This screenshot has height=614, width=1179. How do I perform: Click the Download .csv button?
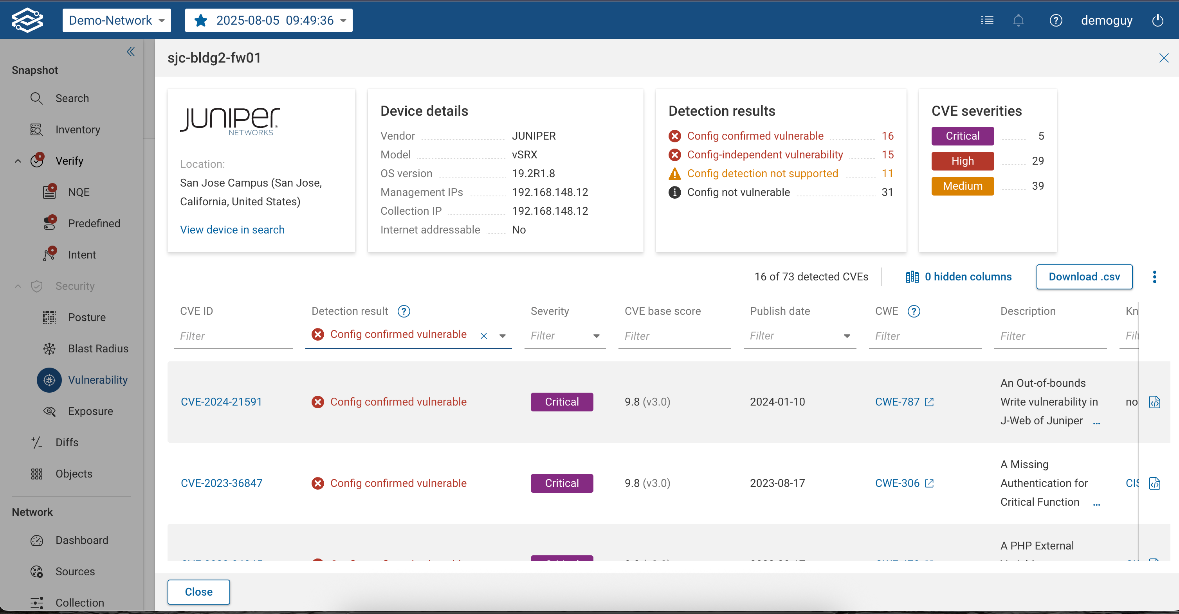1084,277
